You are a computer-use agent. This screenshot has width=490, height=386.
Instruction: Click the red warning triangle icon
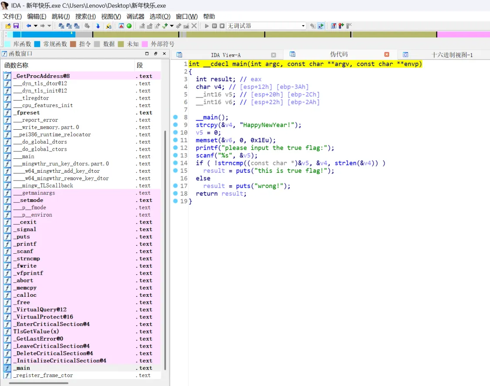[121, 26]
